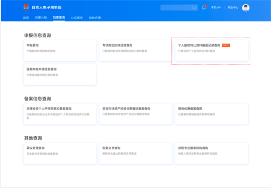The height and width of the screenshot is (188, 271).
Task: Open the user avatar profile
Action: [x=246, y=8]
